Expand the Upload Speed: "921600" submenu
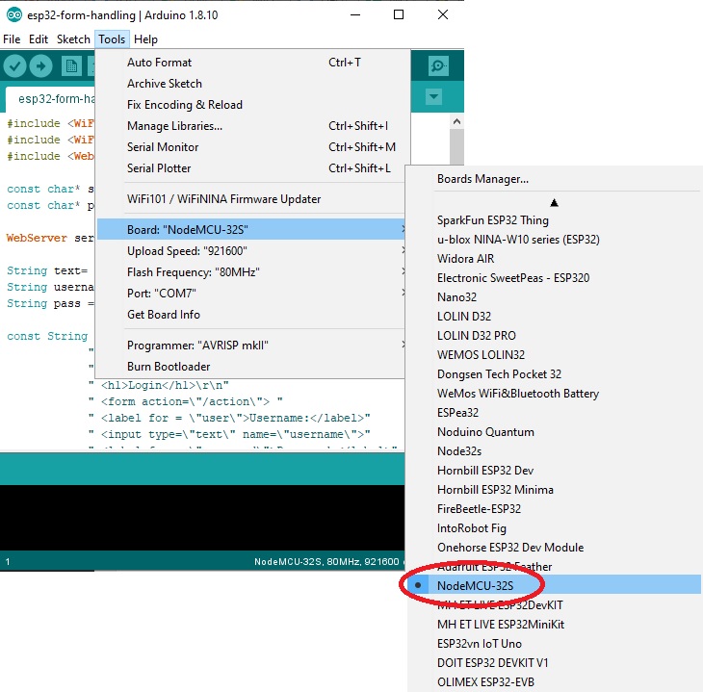Screen dimensions: 703x692 (251, 250)
